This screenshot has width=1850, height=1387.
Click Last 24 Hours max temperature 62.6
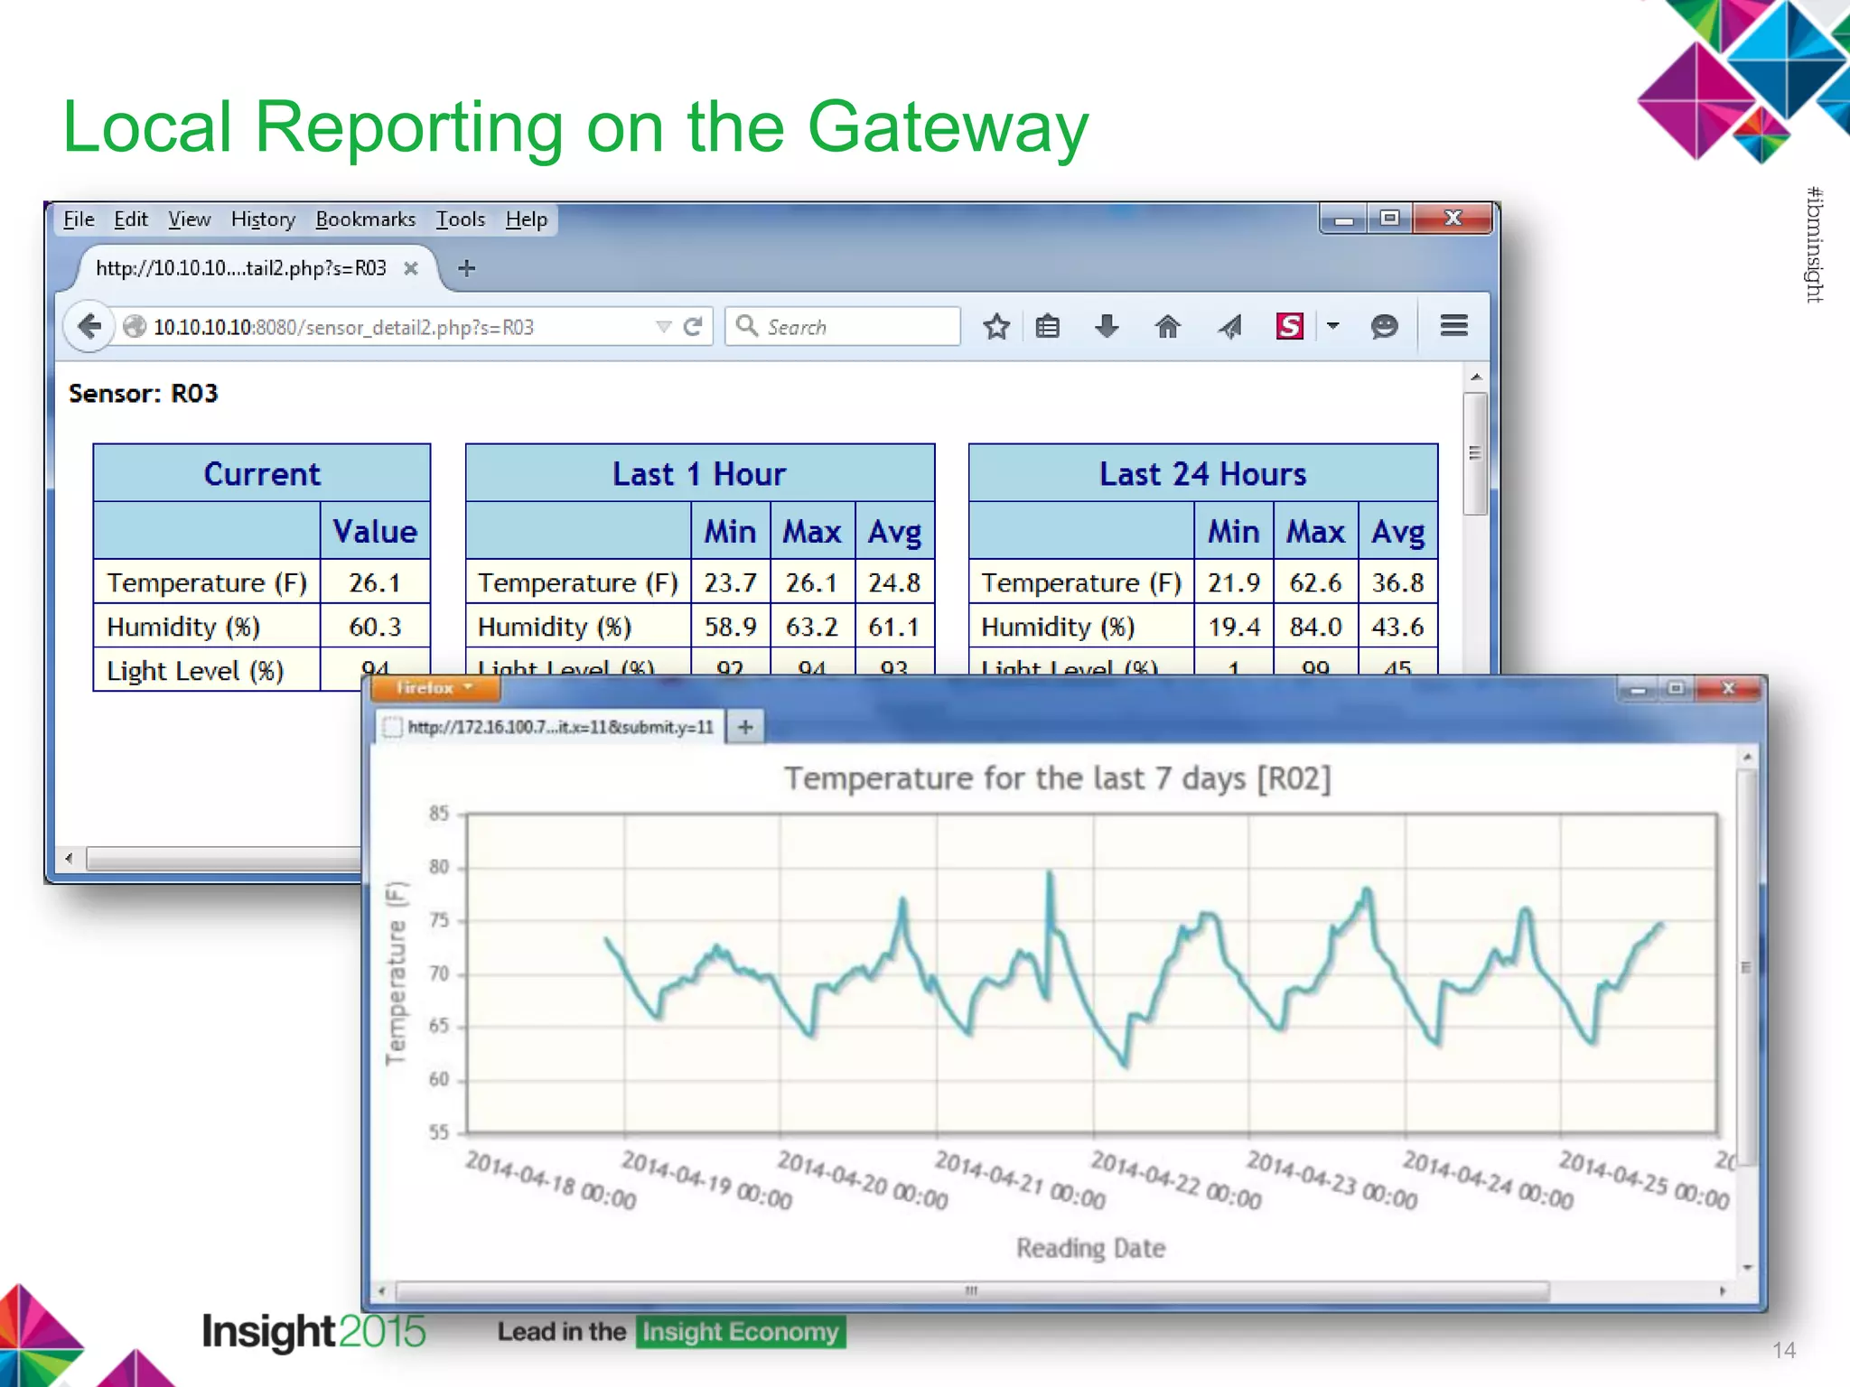click(1315, 582)
